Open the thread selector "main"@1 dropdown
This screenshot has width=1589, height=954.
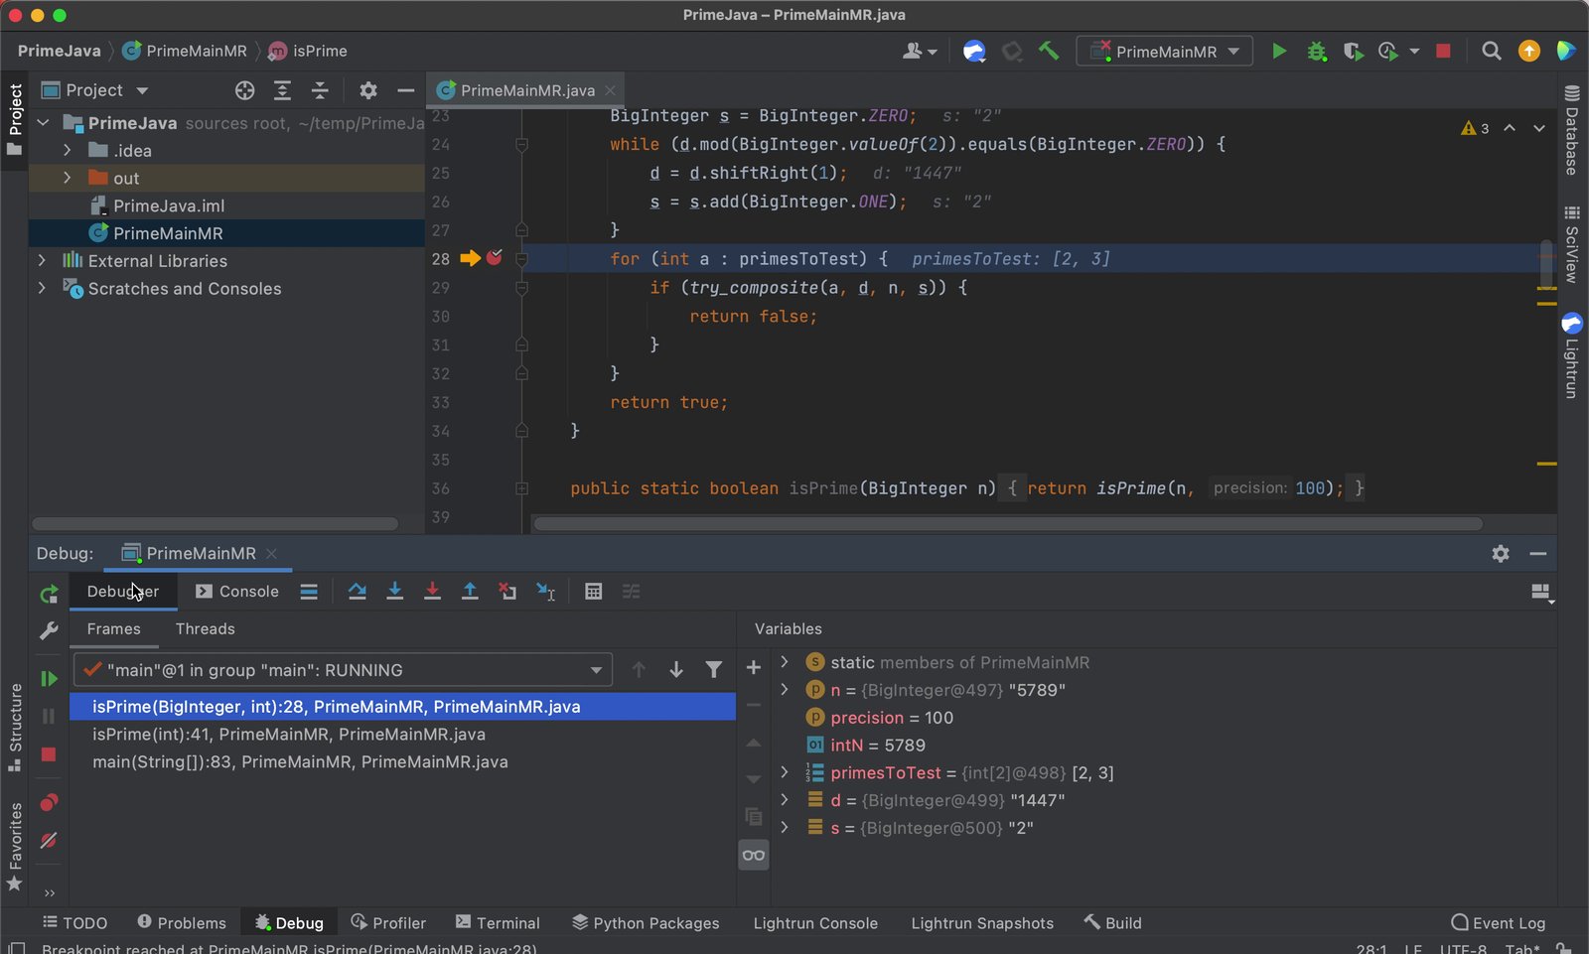pyautogui.click(x=343, y=670)
